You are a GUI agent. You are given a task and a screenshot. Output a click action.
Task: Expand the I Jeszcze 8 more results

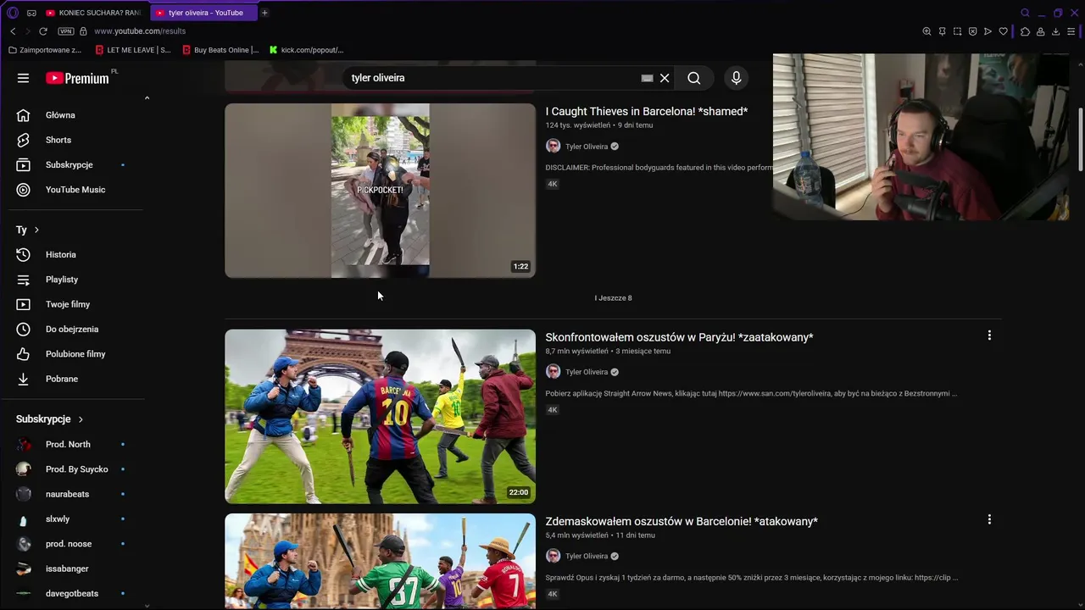613,298
